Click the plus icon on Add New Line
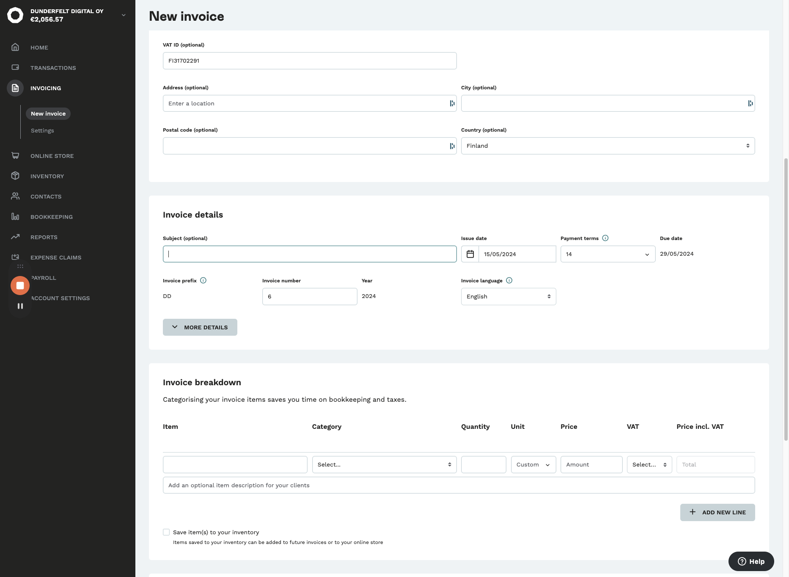The width and height of the screenshot is (789, 577). (x=693, y=512)
